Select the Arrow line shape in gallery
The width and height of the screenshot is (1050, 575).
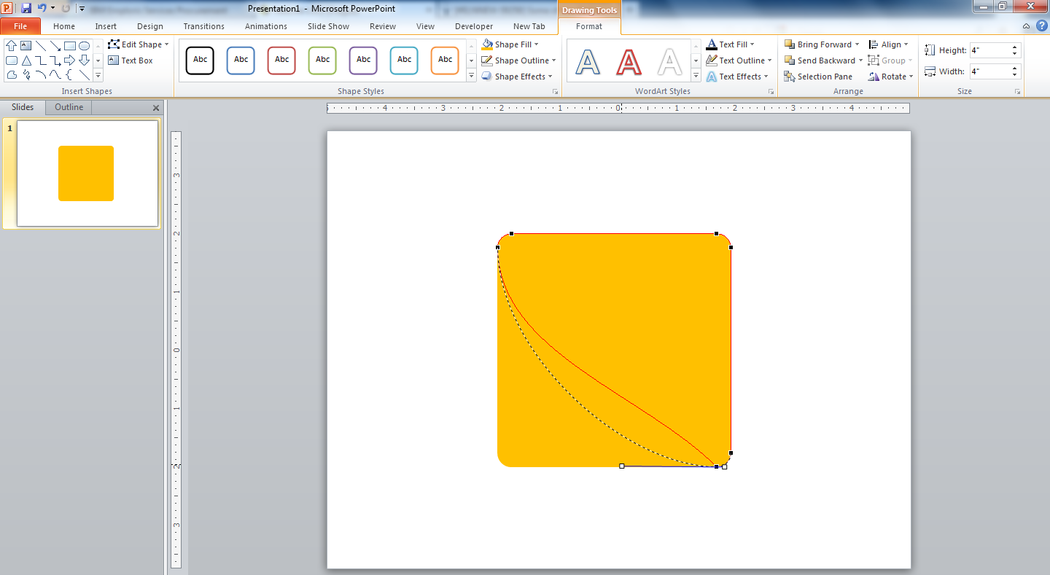coord(55,45)
